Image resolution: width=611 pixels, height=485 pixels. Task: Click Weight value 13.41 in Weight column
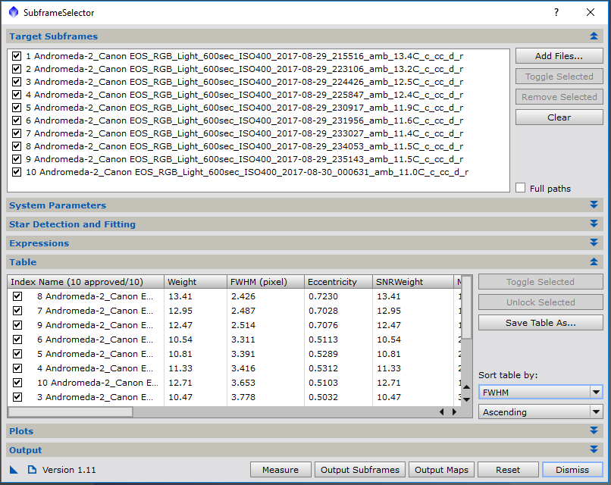click(x=180, y=296)
